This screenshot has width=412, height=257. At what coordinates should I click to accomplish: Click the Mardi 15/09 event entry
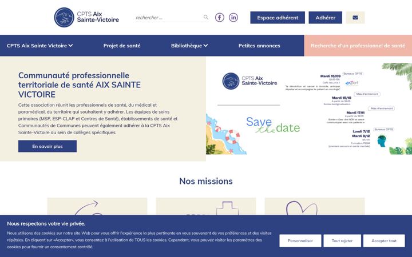330,76
